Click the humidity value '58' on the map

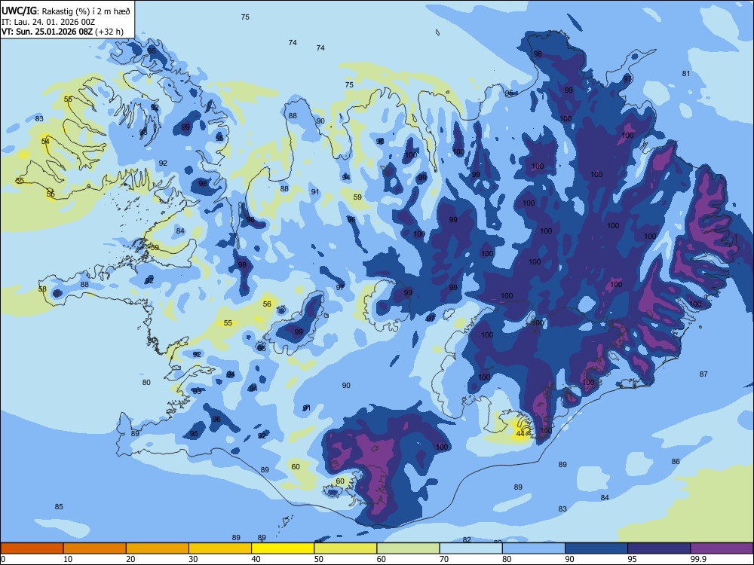pyautogui.click(x=42, y=289)
